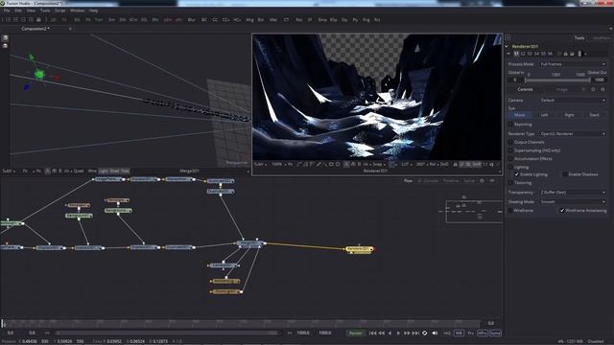Click the print icon in the toolbar
This screenshot has width=614, height=345.
coord(38,19)
